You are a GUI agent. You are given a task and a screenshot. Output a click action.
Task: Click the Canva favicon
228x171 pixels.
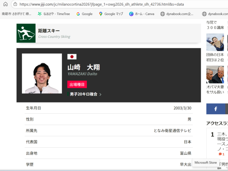click(x=131, y=14)
